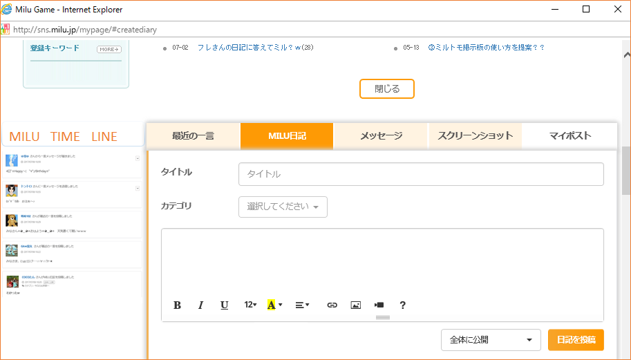Expand the first timeline post's chevron menu
This screenshot has height=360, width=631.
point(138,158)
